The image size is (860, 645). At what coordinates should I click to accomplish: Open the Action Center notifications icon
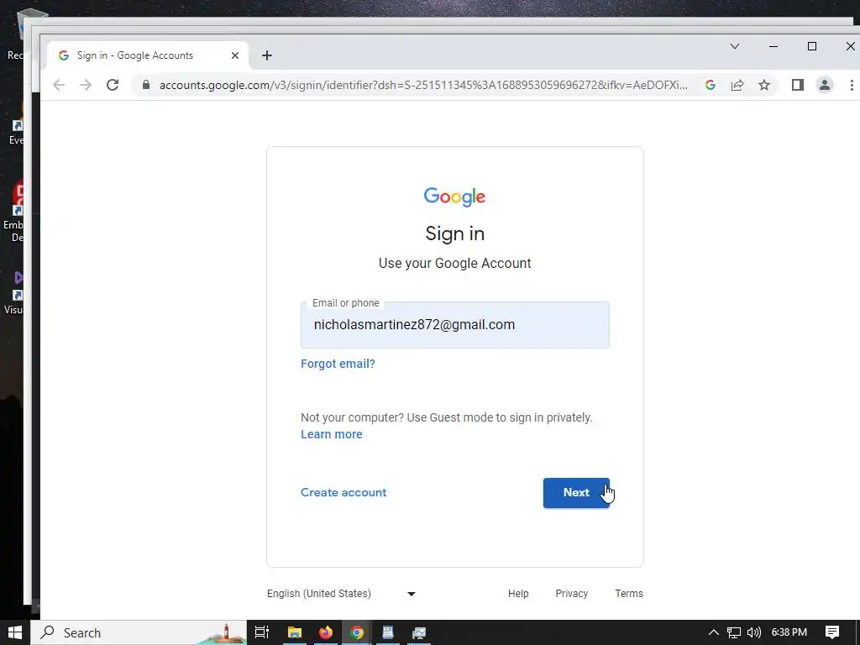click(832, 632)
